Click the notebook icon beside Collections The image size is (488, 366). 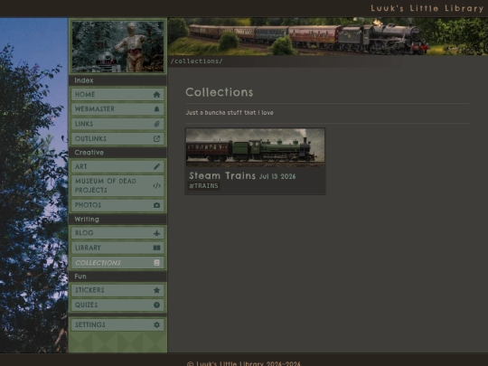pyautogui.click(x=156, y=263)
